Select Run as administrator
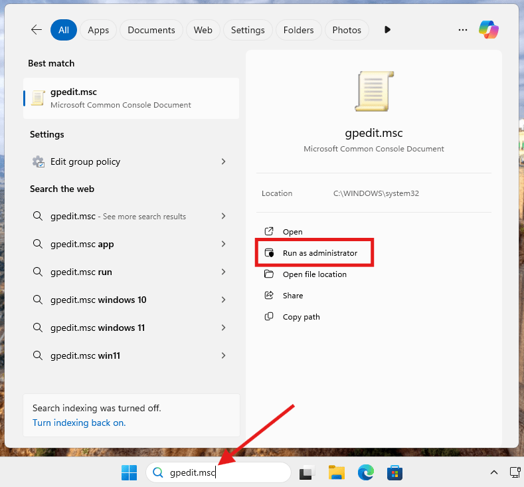The image size is (524, 487). (319, 253)
